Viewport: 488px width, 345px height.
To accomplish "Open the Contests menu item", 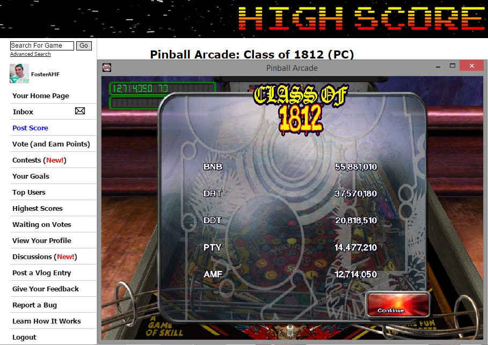I will point(39,160).
